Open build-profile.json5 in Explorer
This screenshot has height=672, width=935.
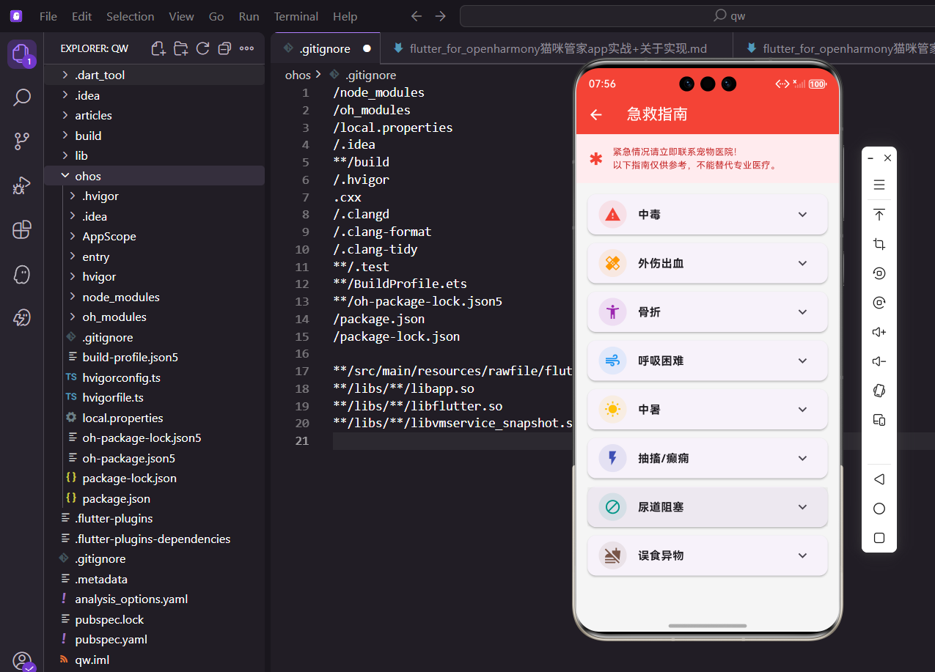click(154, 357)
